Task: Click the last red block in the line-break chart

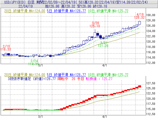Action: (140, 86)
